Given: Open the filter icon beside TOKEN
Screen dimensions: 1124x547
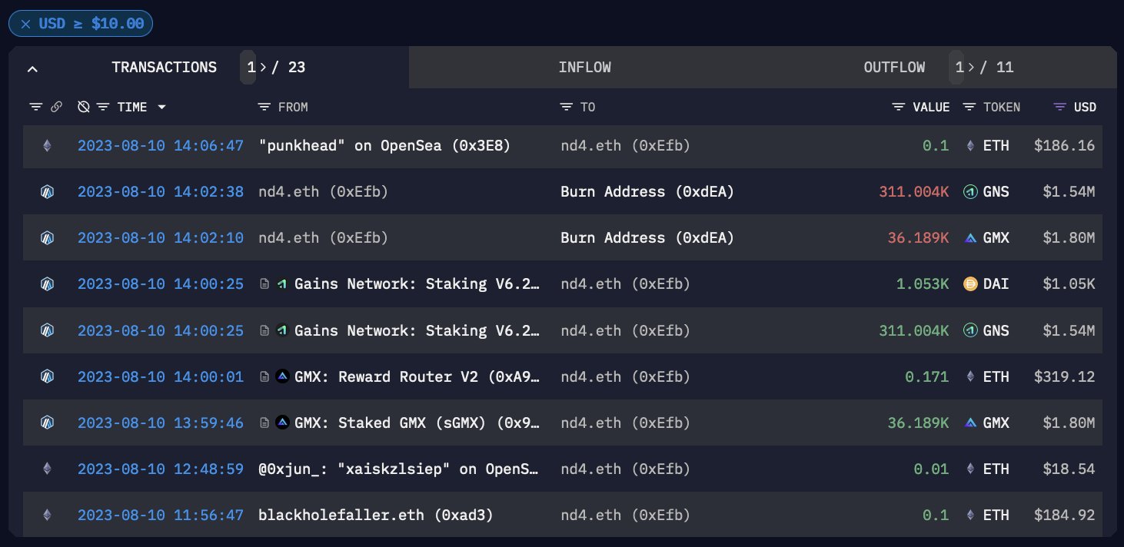Looking at the screenshot, I should coord(969,107).
